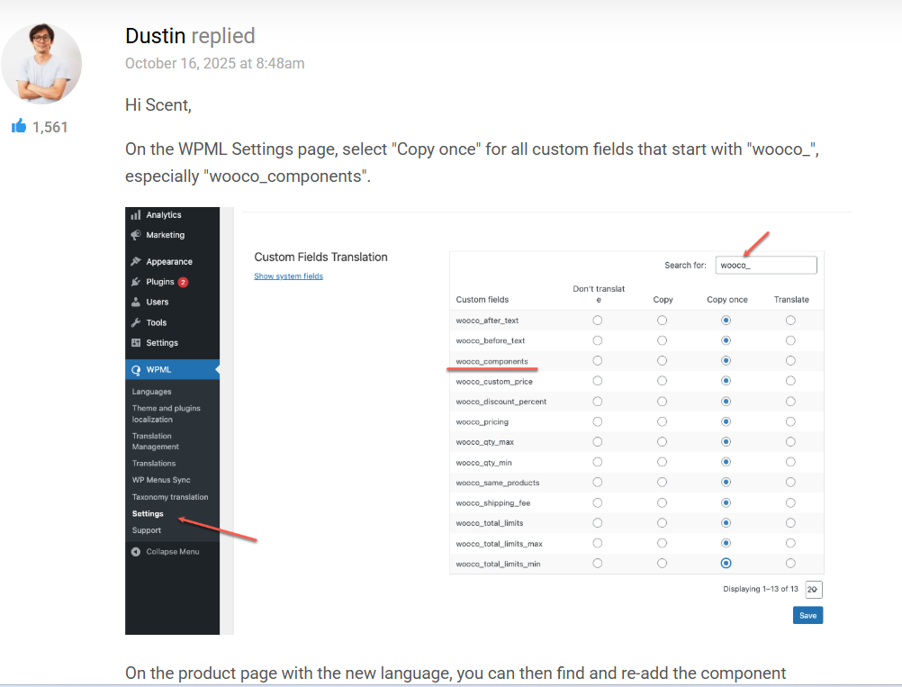
Task: Select Don't translate for wooco_pricing
Action: pos(598,421)
